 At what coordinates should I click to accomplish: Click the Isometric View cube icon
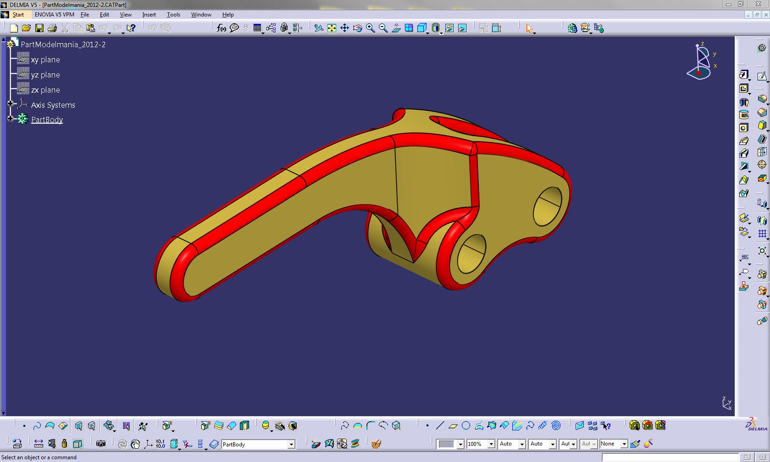coord(422,28)
